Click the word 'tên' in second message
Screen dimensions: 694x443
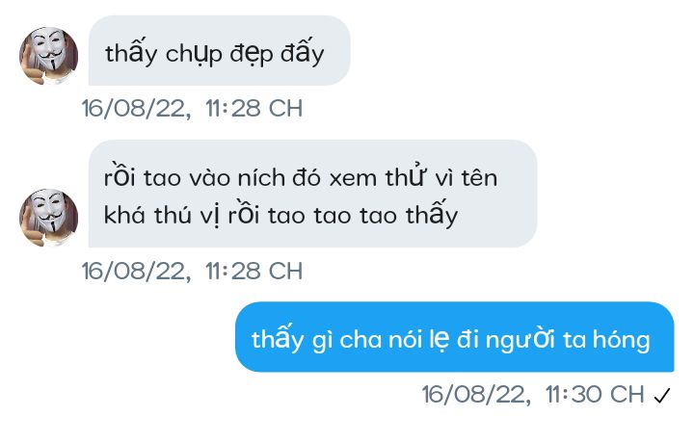479,178
